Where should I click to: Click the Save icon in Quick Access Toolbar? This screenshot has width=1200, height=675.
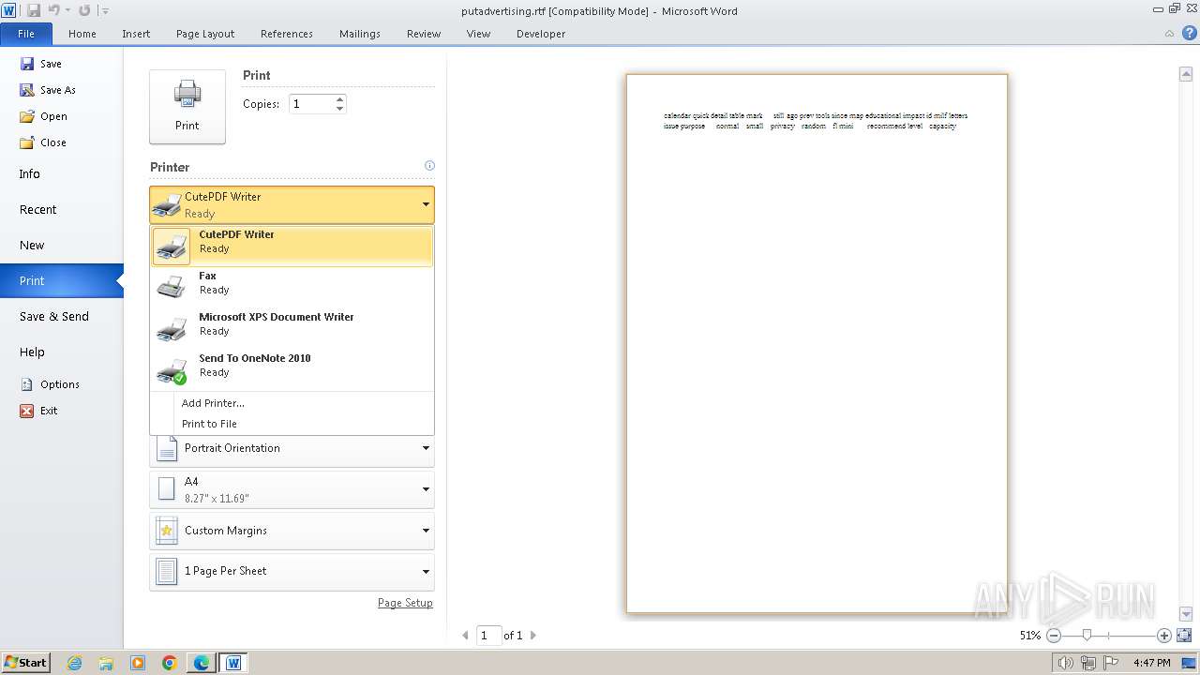(x=34, y=10)
